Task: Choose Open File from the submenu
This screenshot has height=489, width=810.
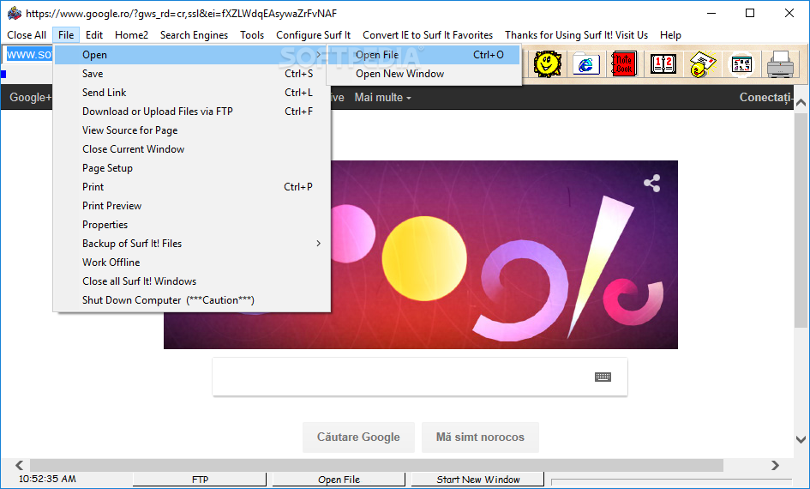Action: point(423,55)
